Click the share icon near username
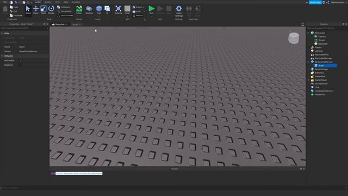The height and width of the screenshot is (196, 348). click(327, 2)
